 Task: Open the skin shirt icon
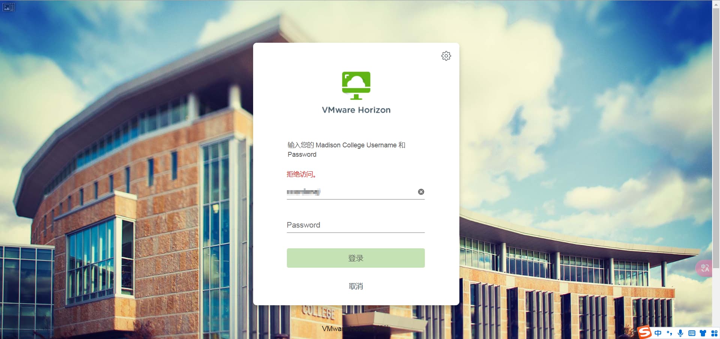pyautogui.click(x=703, y=333)
